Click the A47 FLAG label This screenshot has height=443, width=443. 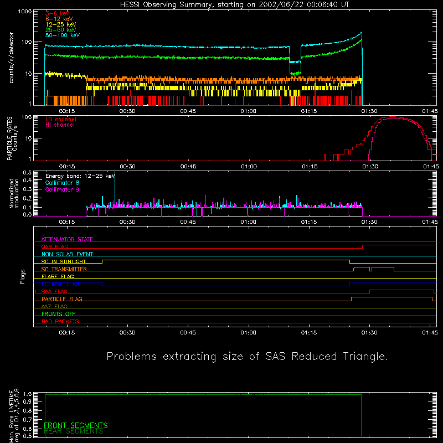coord(54,306)
